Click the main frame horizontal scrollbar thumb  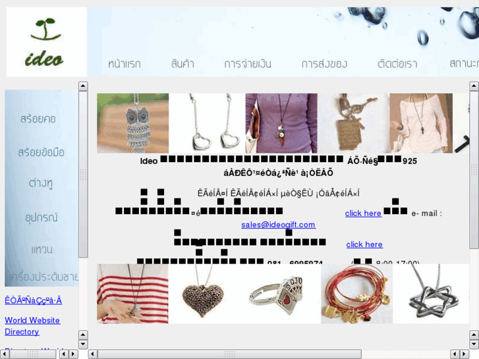229,354
